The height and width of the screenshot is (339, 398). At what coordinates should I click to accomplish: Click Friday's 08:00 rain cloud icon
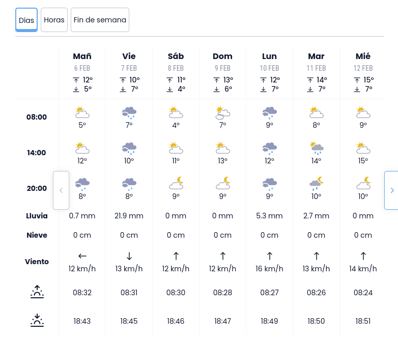click(129, 112)
